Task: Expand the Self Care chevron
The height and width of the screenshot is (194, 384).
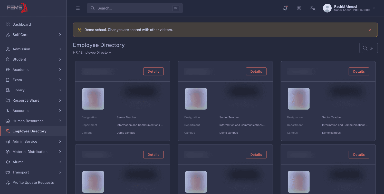Action: click(x=60, y=35)
